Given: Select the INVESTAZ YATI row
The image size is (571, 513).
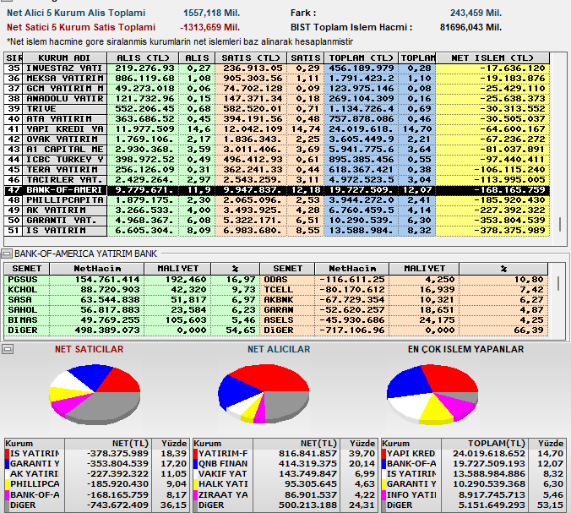Looking at the screenshot, I should [277, 68].
